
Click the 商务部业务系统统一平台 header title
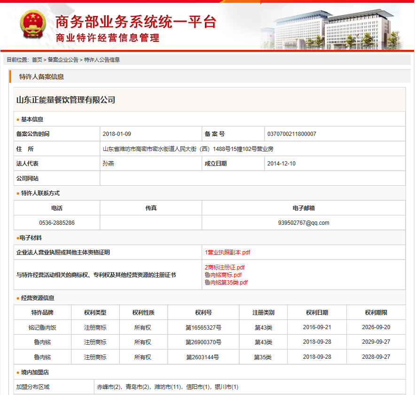point(136,22)
